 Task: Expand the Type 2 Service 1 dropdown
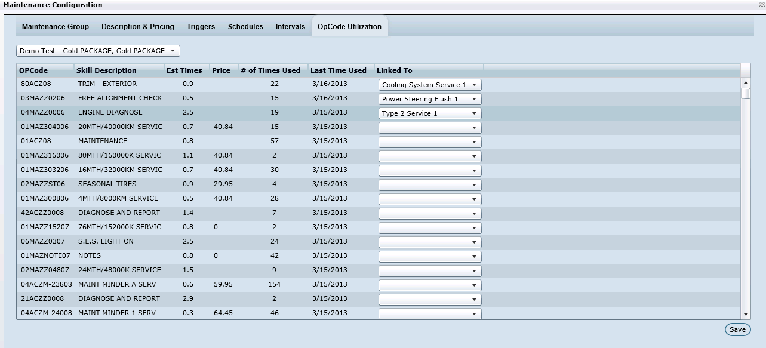[430, 113]
